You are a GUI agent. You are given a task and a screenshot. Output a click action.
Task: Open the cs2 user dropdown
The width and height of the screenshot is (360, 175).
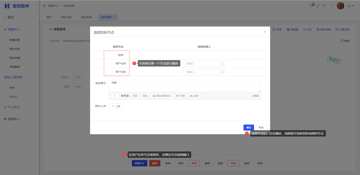click(x=350, y=6)
